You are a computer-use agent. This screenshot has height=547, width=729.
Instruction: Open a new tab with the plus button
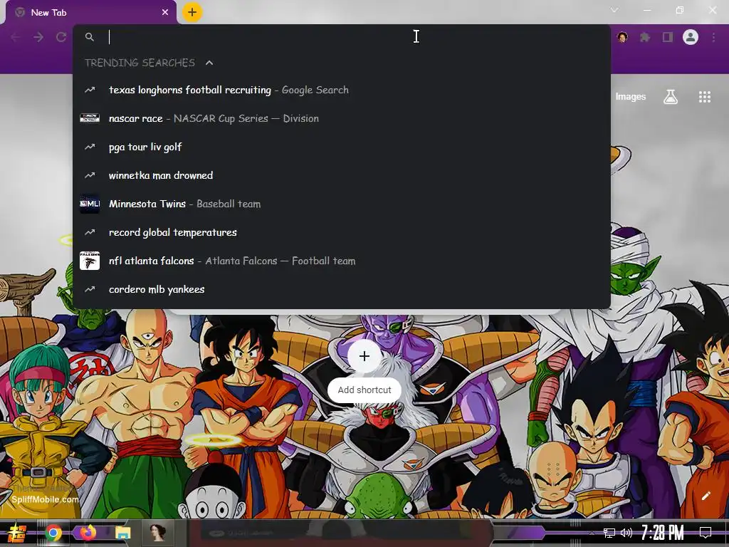coord(192,12)
